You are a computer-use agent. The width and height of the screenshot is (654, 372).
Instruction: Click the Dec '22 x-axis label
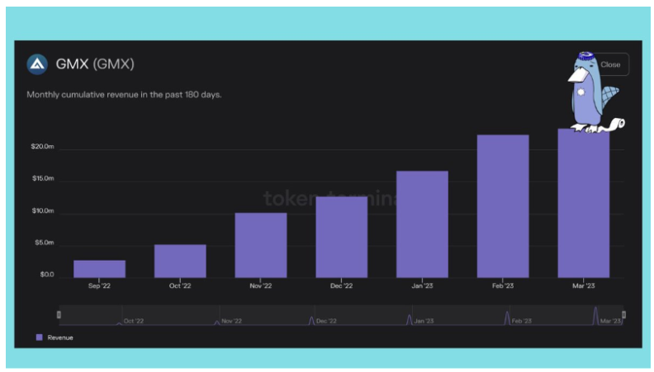tap(342, 285)
